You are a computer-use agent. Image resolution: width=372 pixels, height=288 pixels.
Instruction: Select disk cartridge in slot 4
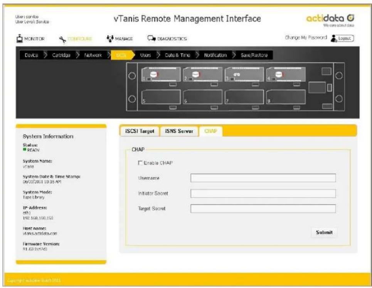click(286, 75)
